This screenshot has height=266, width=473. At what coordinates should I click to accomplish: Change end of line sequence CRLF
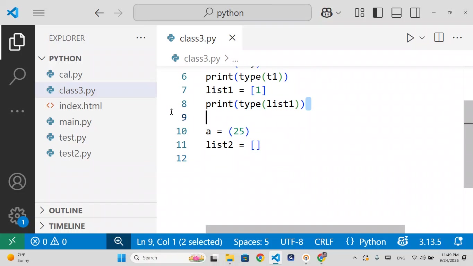324,241
